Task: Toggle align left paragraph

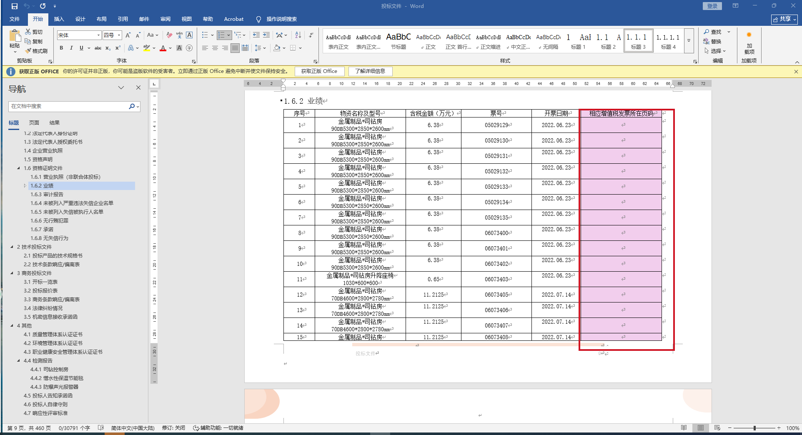Action: click(x=205, y=48)
